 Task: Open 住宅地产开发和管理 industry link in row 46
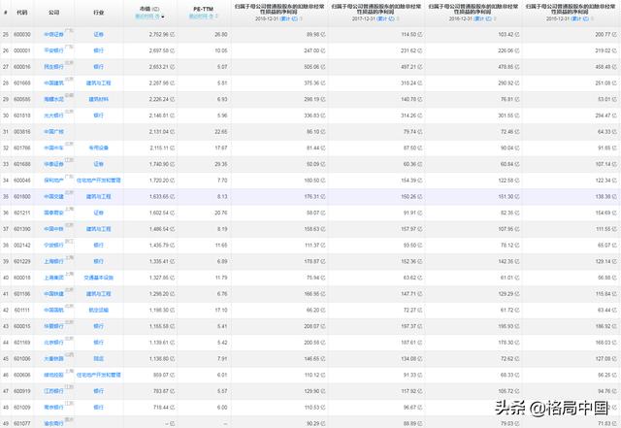pyautogui.click(x=99, y=376)
